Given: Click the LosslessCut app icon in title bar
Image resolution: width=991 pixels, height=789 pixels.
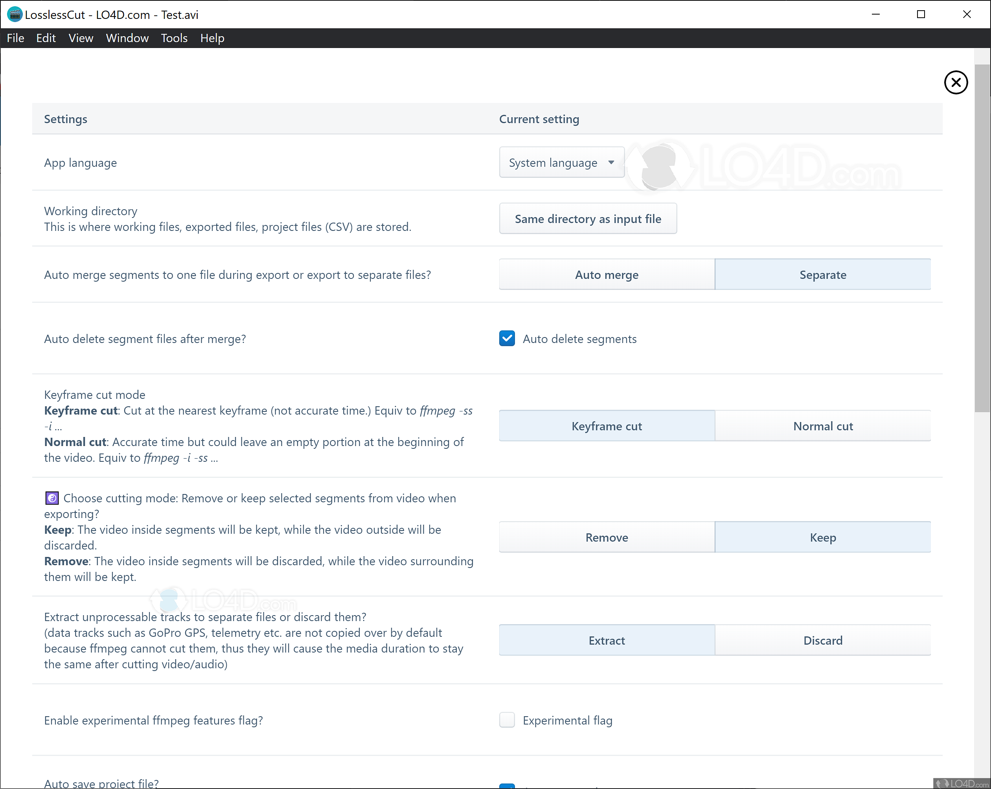Looking at the screenshot, I should [14, 14].
